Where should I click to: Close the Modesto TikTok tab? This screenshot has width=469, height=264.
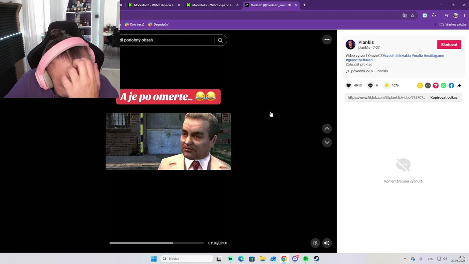click(x=296, y=5)
